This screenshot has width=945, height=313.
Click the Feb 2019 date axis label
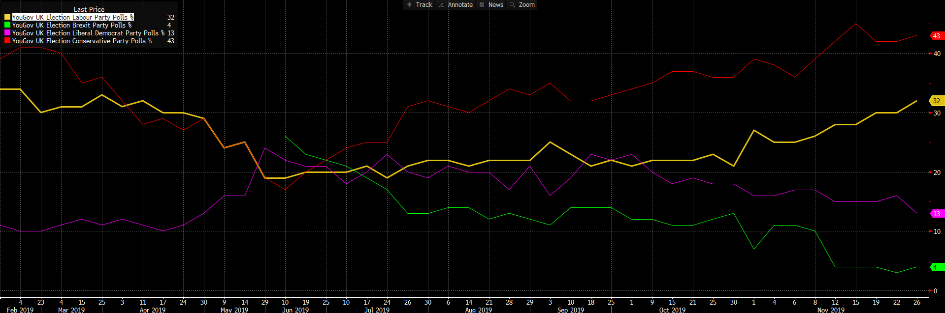pos(20,310)
